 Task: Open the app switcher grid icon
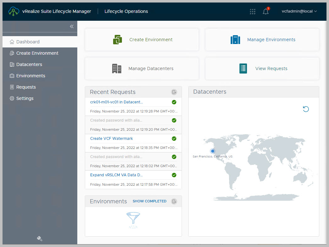[252, 12]
